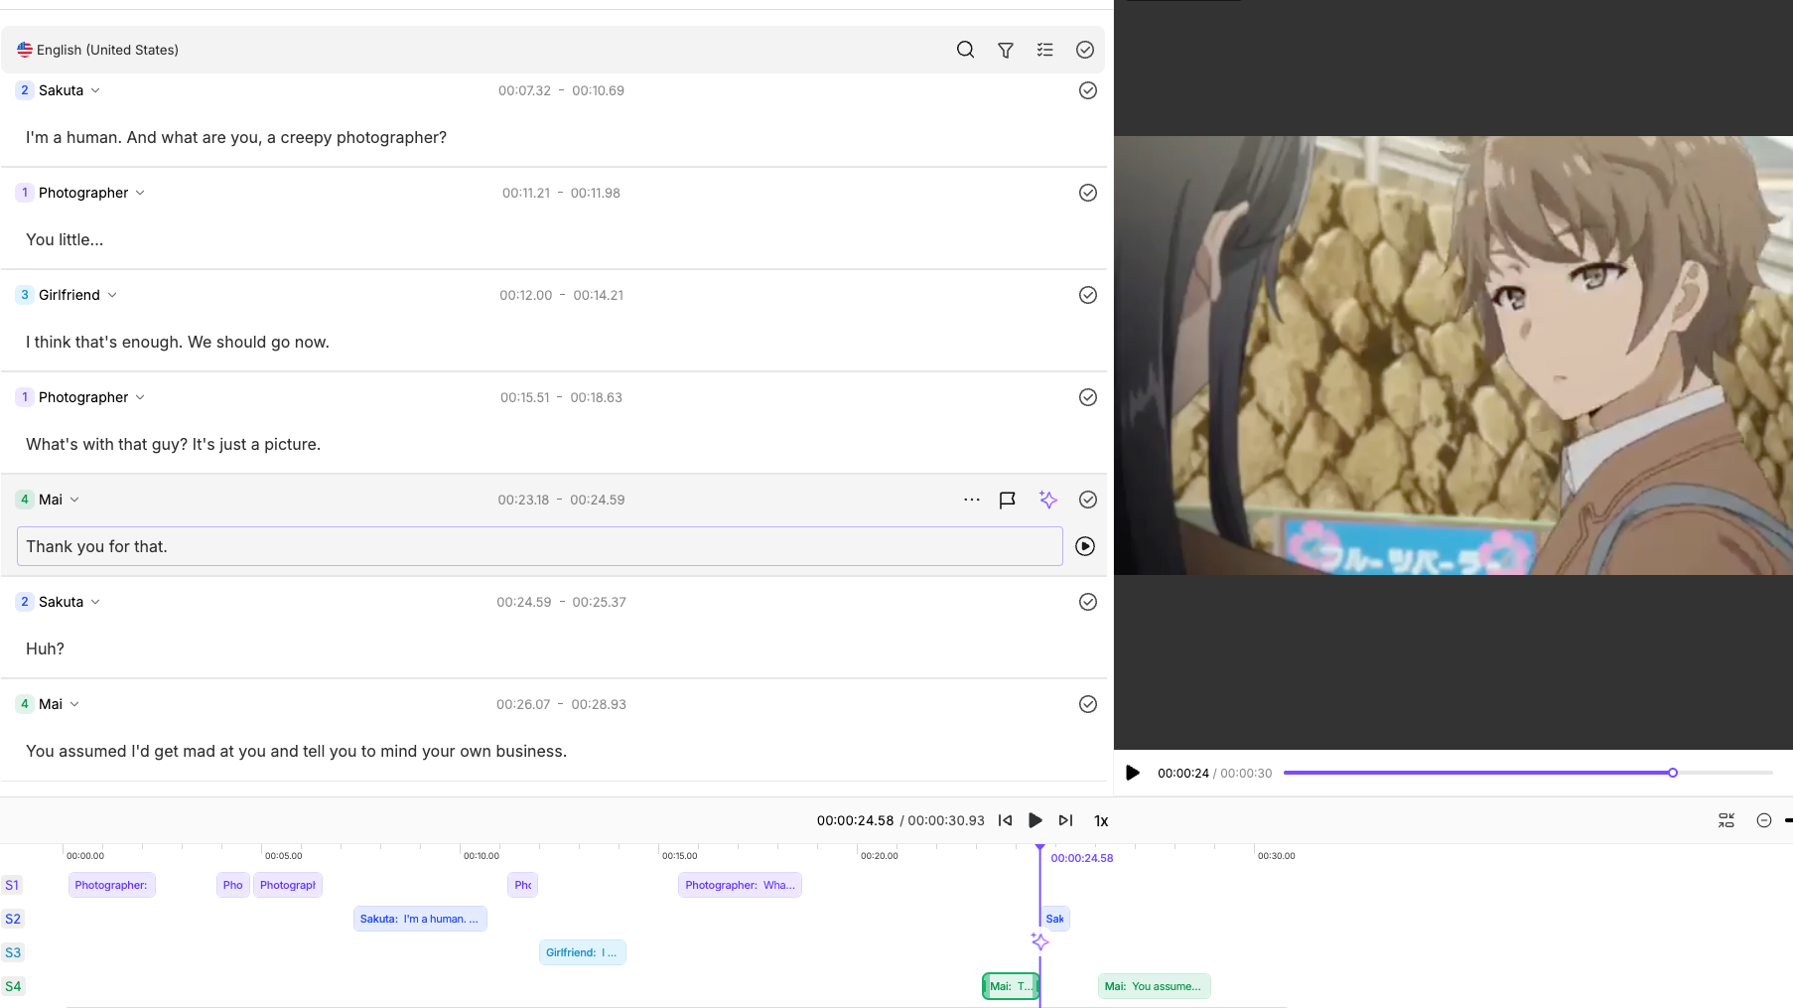Select S1 speaker track label
The width and height of the screenshot is (1793, 1008).
coord(12,885)
